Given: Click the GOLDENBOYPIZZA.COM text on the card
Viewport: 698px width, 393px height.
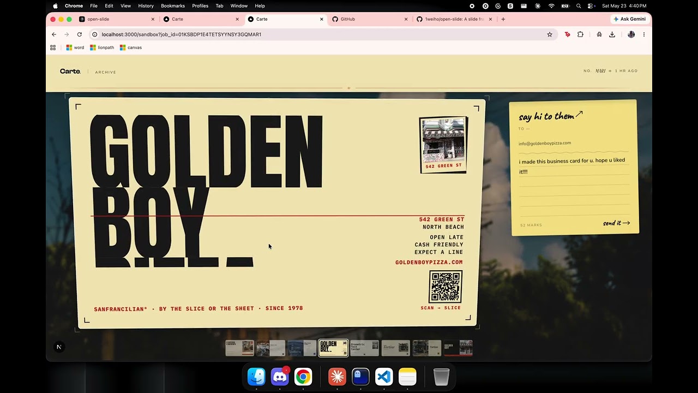Looking at the screenshot, I should point(429,263).
